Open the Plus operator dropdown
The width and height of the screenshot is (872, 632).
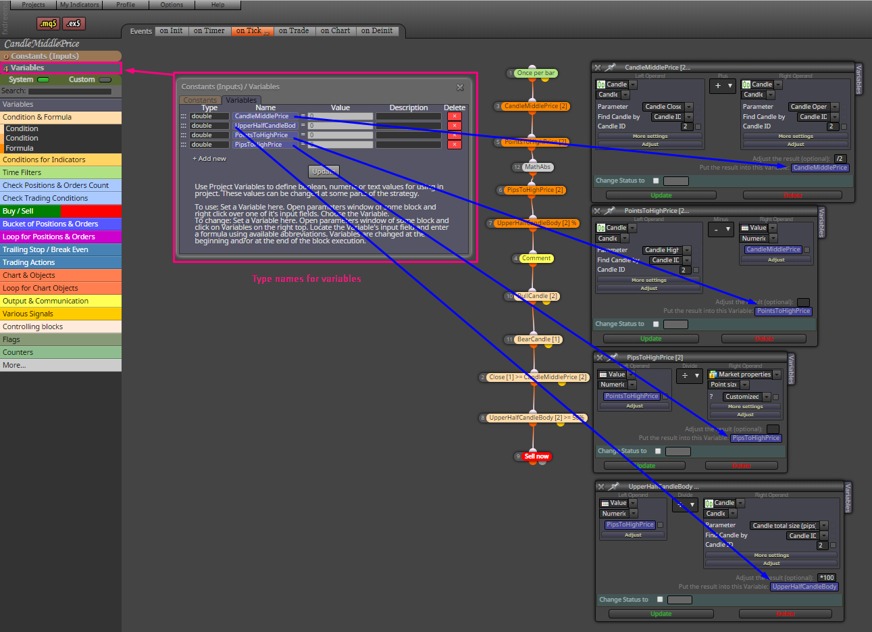point(722,86)
